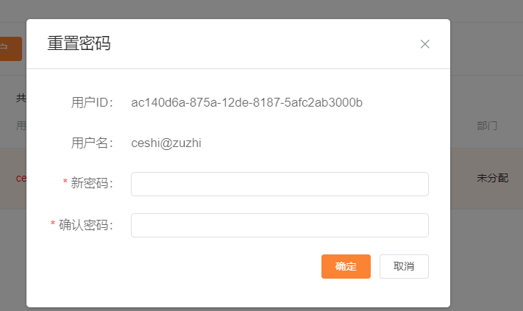This screenshot has height=311, width=523.
Task: Click the truncated 用 column header on the left
Action: click(21, 126)
